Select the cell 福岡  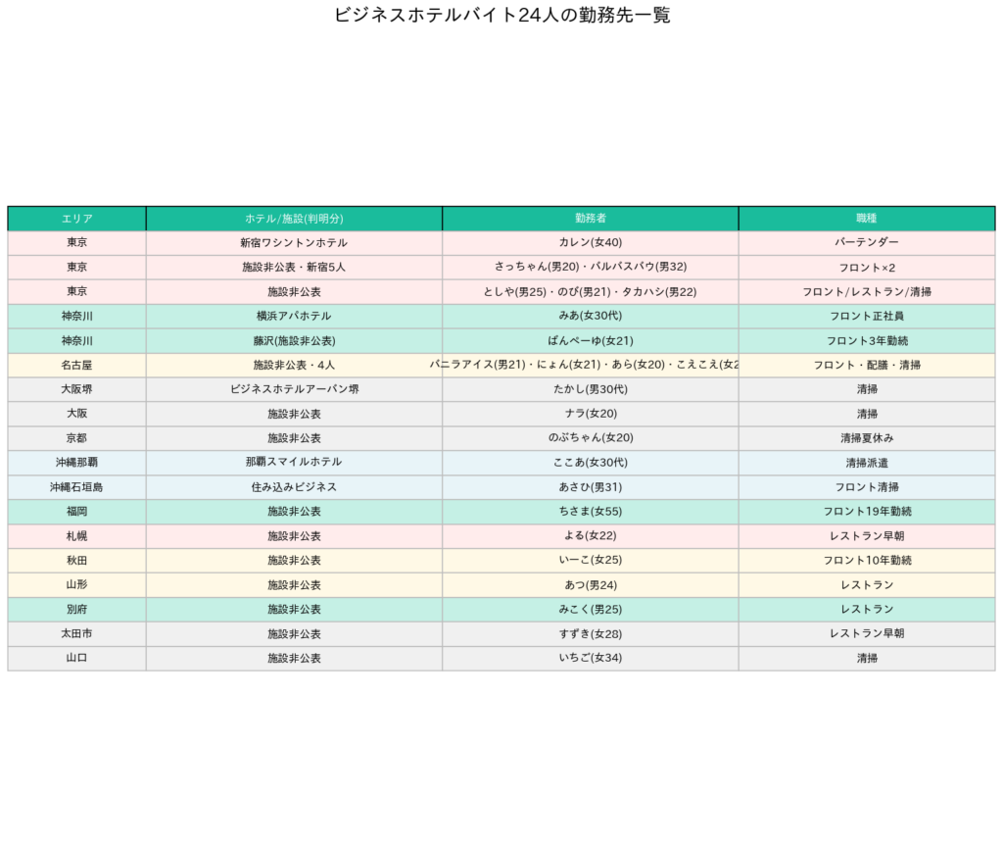pyautogui.click(x=76, y=512)
